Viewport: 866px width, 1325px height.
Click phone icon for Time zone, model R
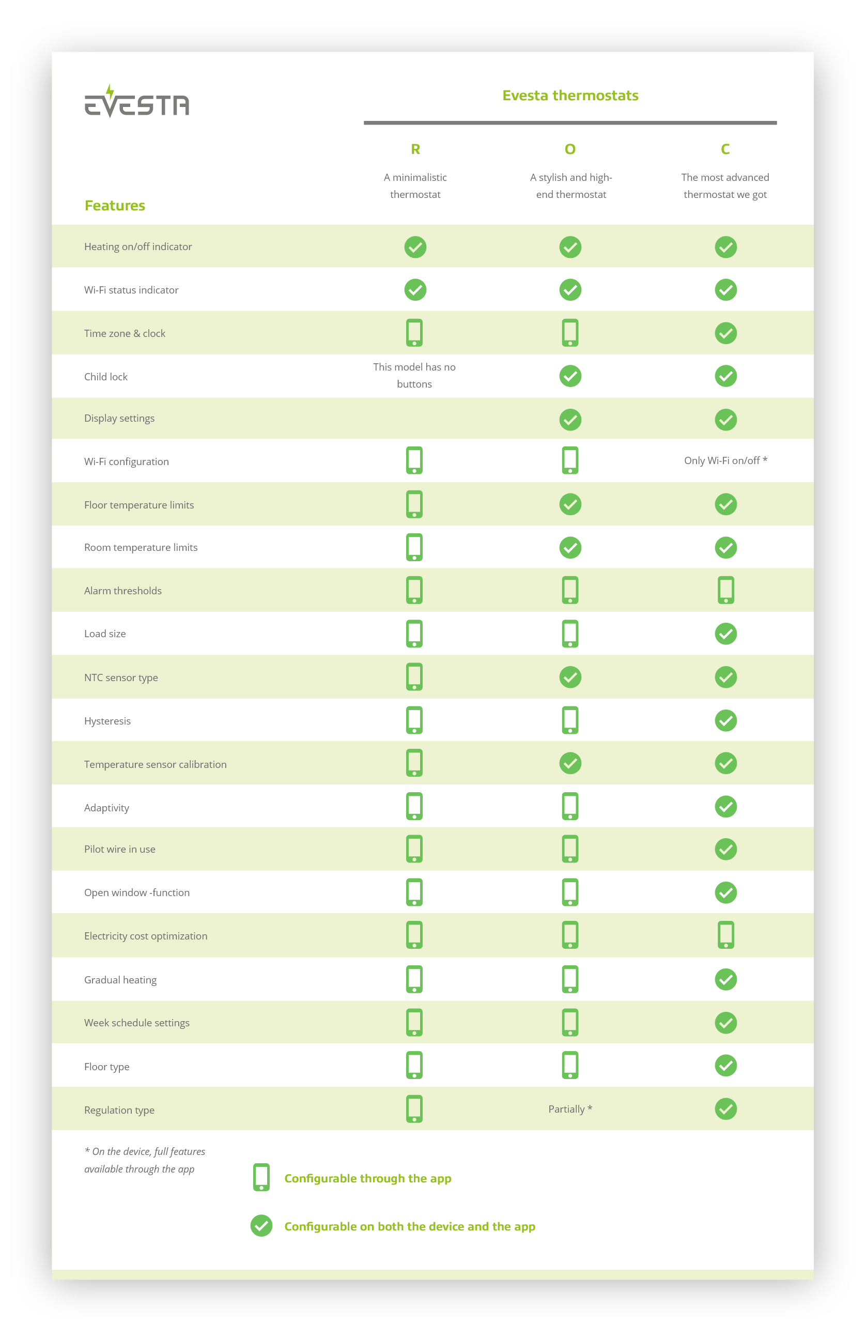click(414, 333)
